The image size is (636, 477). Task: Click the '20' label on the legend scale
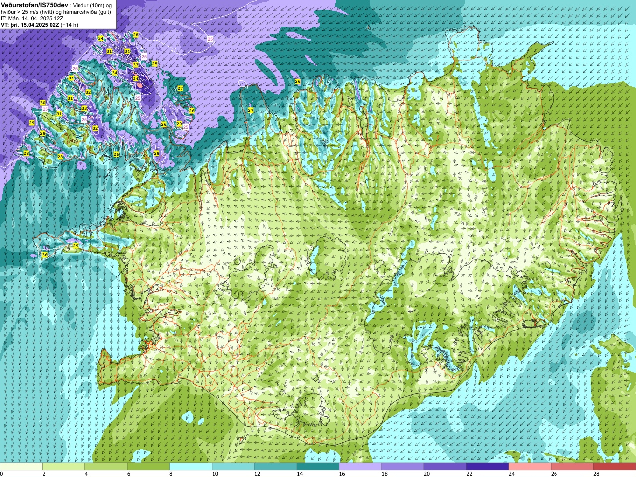coord(427,474)
